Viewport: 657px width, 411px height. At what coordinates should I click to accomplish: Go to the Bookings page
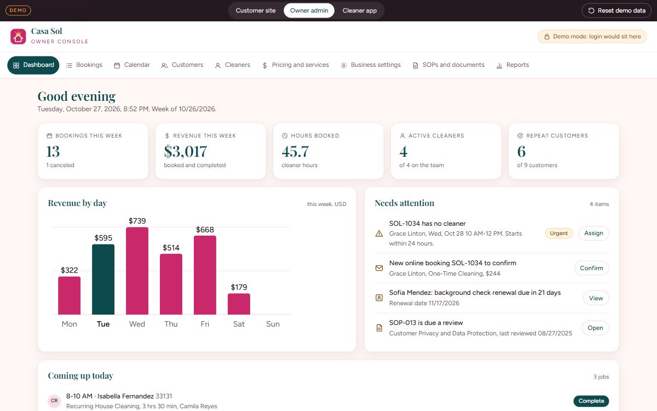click(84, 65)
